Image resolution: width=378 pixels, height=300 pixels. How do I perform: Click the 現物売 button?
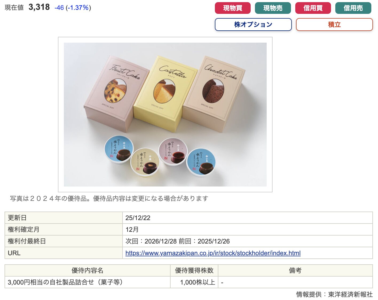(x=273, y=8)
